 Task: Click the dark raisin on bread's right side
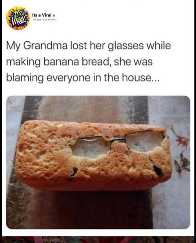[x=158, y=171]
